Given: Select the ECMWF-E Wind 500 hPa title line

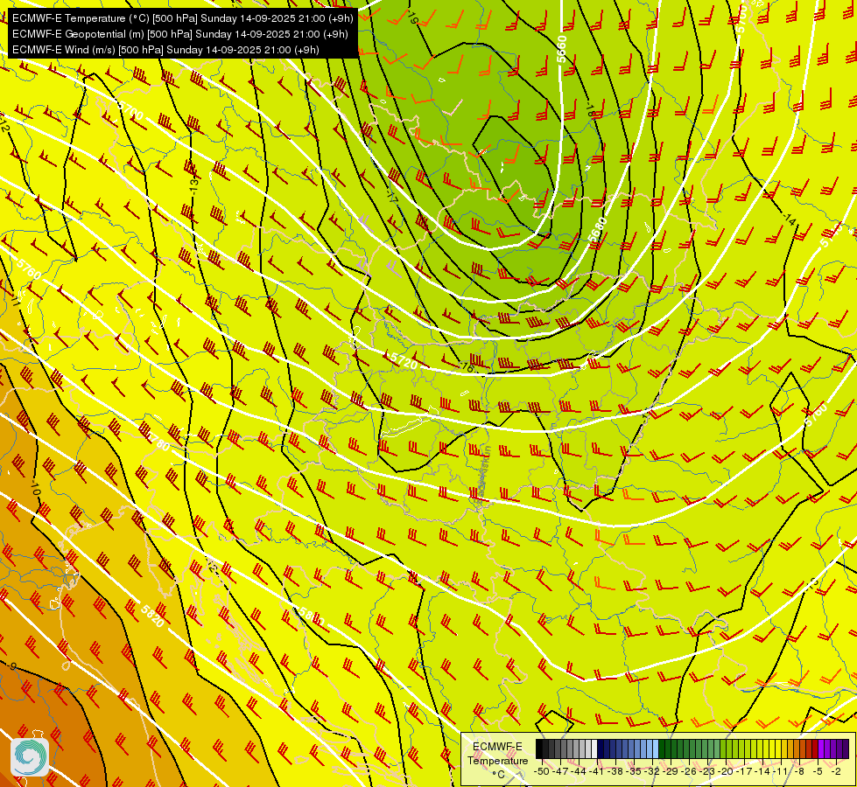Looking at the screenshot, I should [165, 50].
